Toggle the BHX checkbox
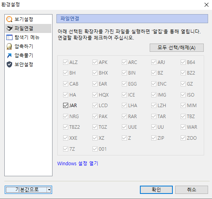This screenshot has width=212, height=199. tap(95, 73)
